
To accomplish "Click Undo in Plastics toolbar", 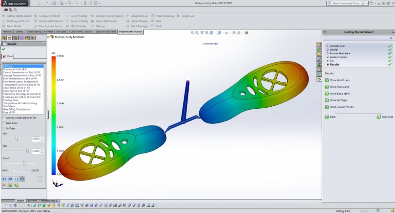I will click(156, 26).
